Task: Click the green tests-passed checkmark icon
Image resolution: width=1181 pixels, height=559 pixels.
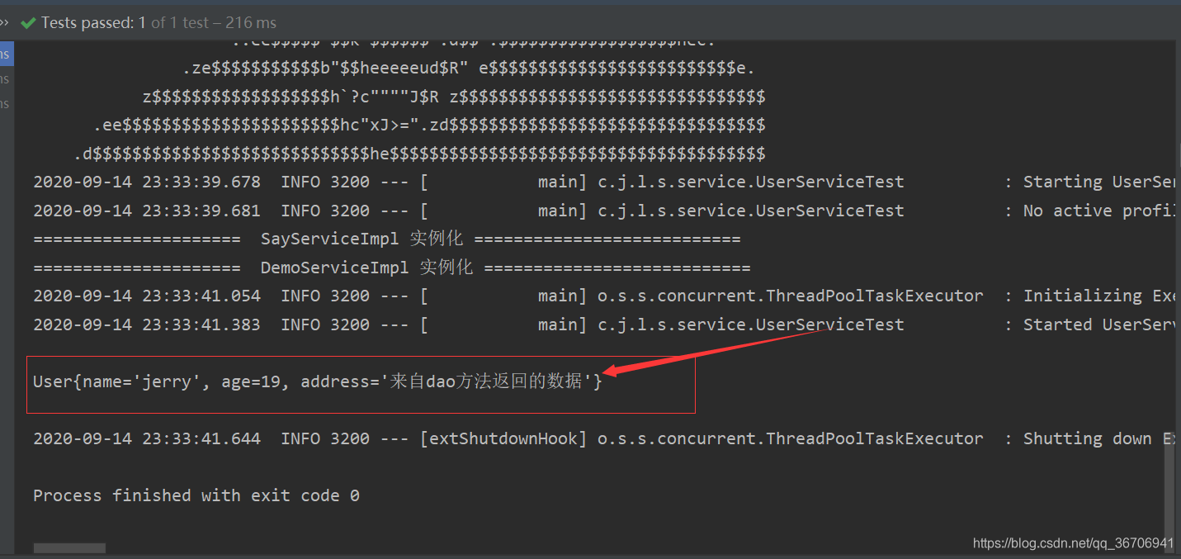Action: click(x=28, y=23)
